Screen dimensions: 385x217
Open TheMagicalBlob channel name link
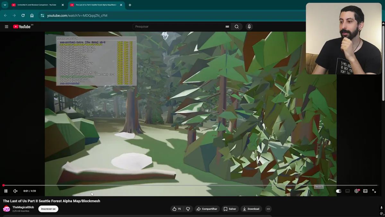point(23,207)
